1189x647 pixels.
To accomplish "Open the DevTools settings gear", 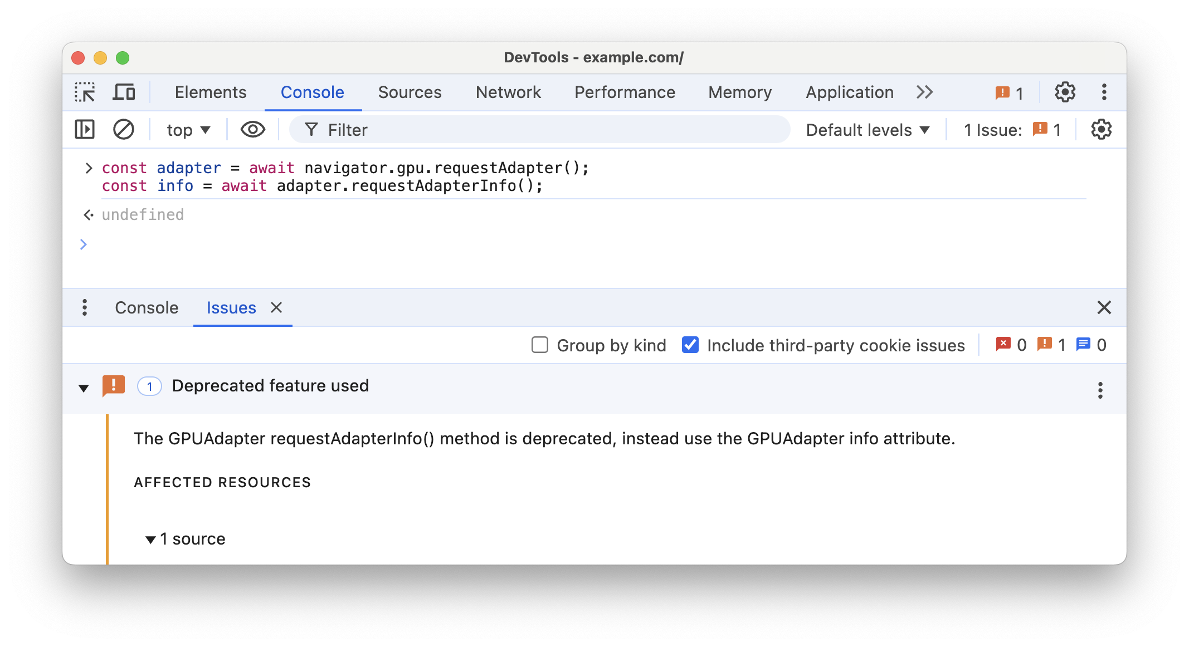I will (1065, 92).
